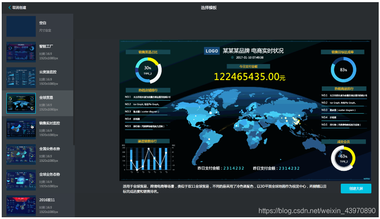Click the 63% donut chart in preview
The height and width of the screenshot is (219, 380).
pos(343,158)
